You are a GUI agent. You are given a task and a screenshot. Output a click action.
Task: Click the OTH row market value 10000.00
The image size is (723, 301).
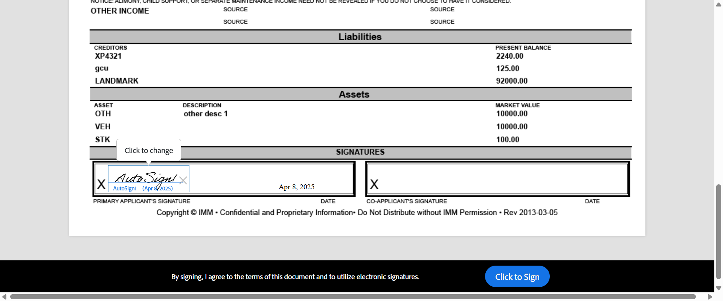click(x=512, y=114)
